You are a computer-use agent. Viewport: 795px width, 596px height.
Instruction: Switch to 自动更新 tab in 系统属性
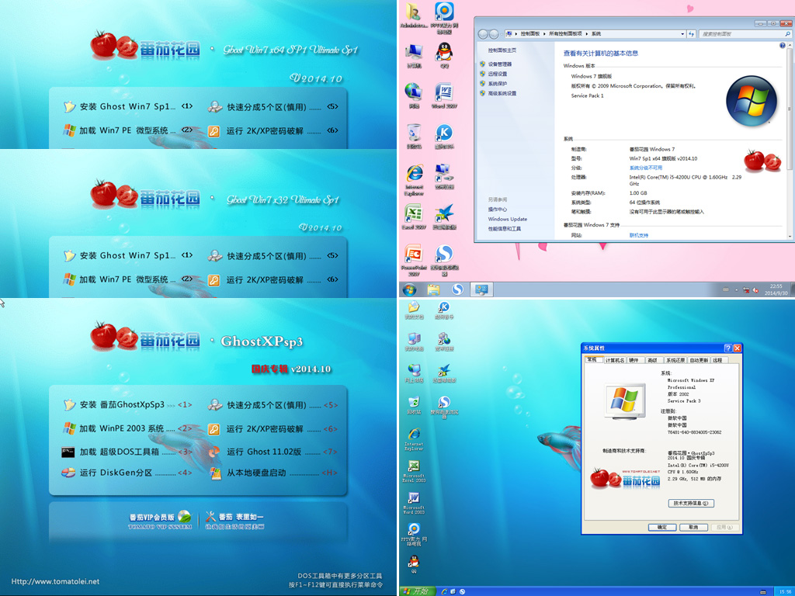point(700,360)
